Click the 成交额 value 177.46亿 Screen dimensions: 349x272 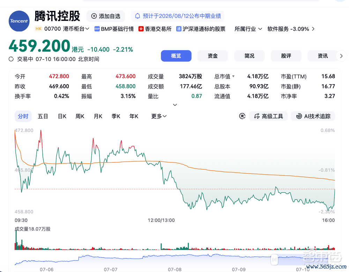pyautogui.click(x=191, y=86)
